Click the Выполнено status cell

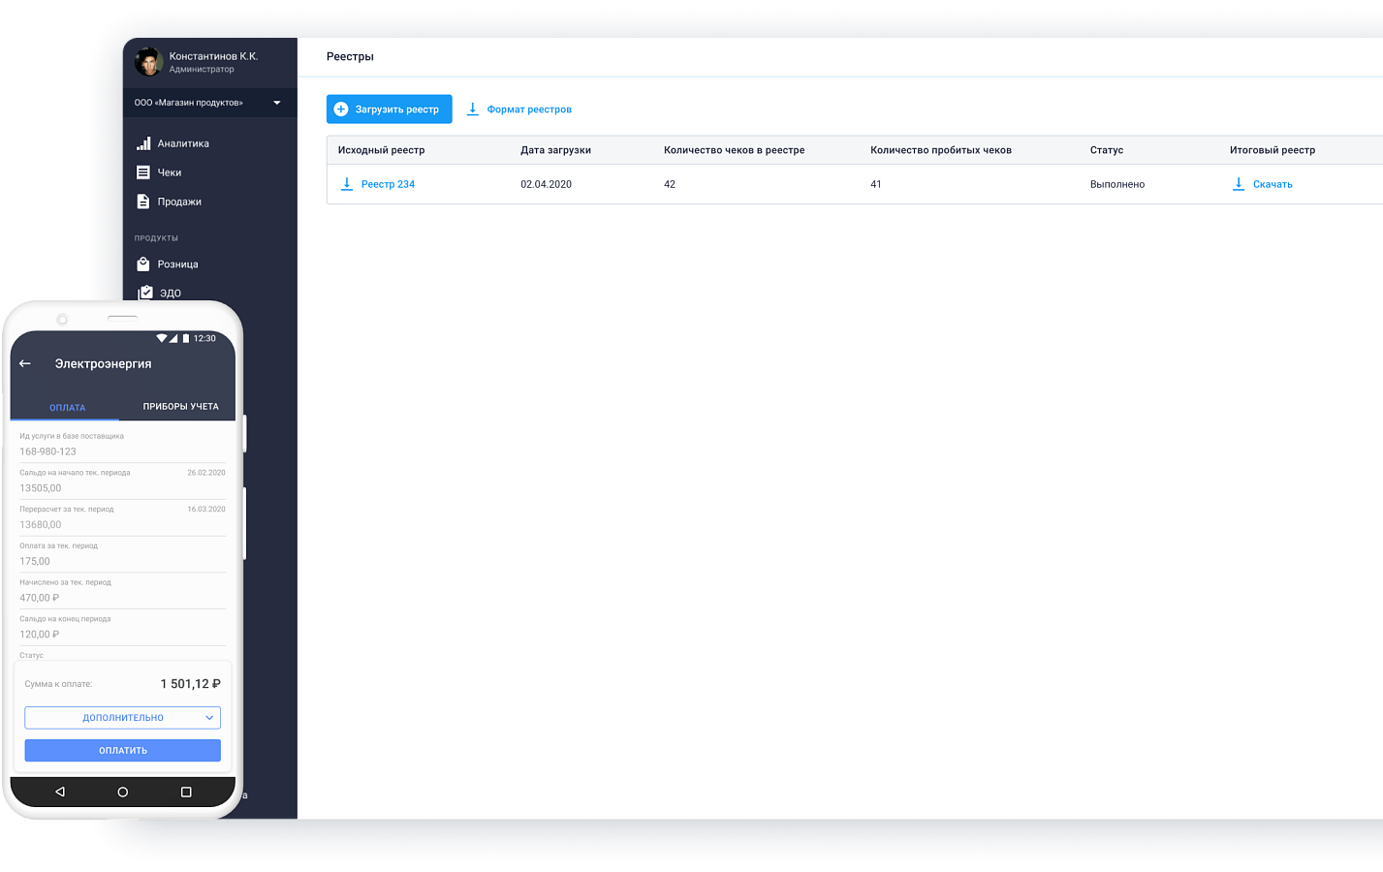1117,184
